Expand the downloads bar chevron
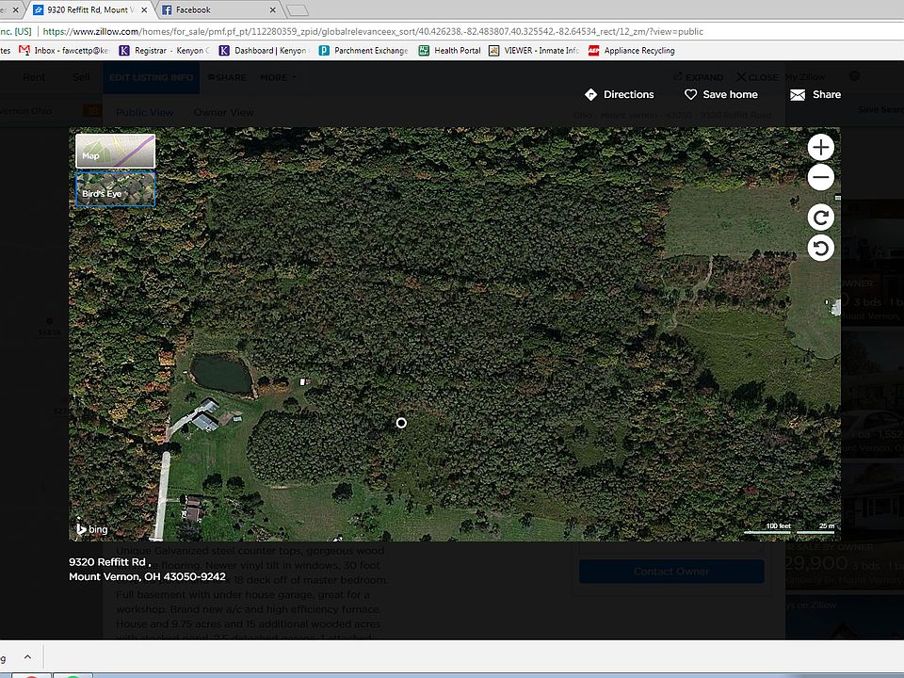Viewport: 904px width, 678px height. tap(27, 657)
